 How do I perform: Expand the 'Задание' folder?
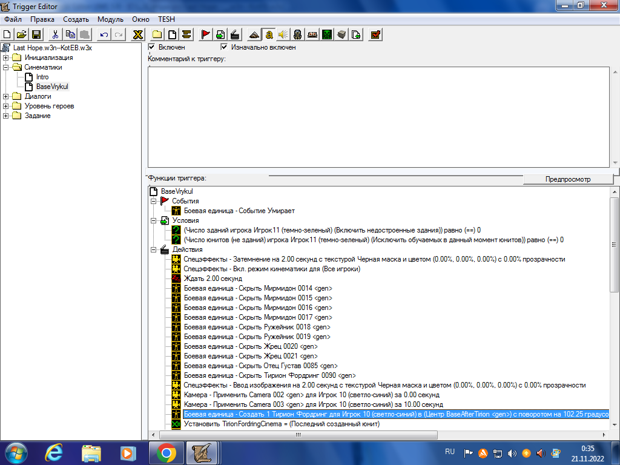(x=5, y=116)
